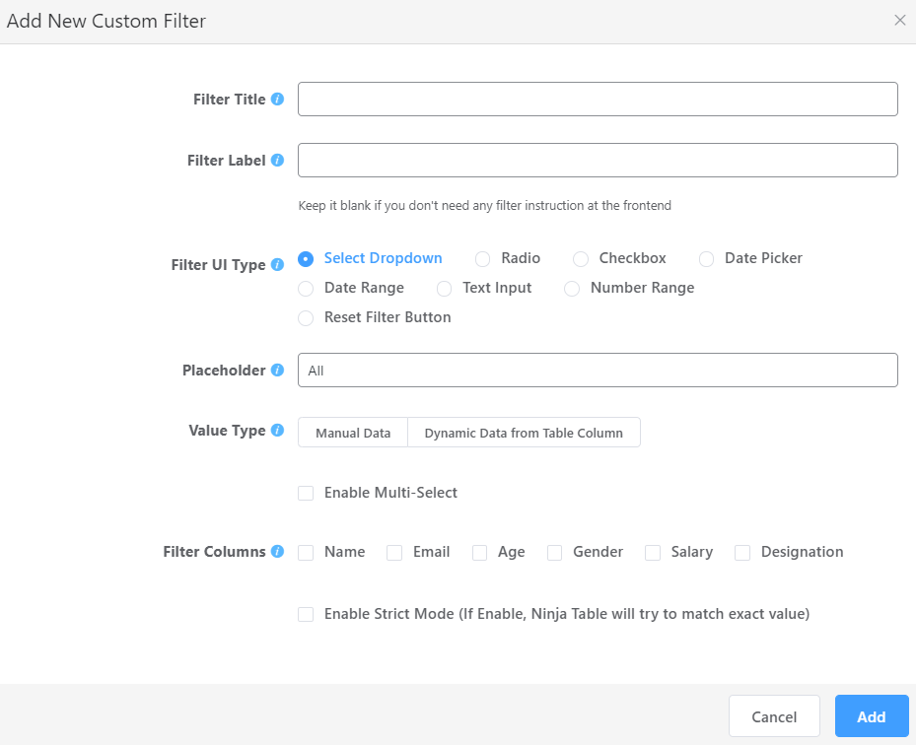Click the Filter UI Type info icon

[275, 264]
